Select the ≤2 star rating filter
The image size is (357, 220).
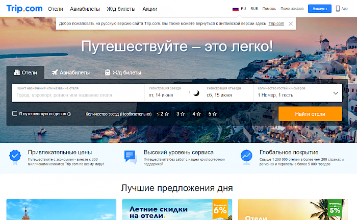tap(163, 114)
